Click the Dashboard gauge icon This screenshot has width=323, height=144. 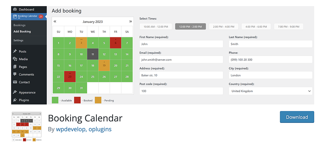point(15,9)
